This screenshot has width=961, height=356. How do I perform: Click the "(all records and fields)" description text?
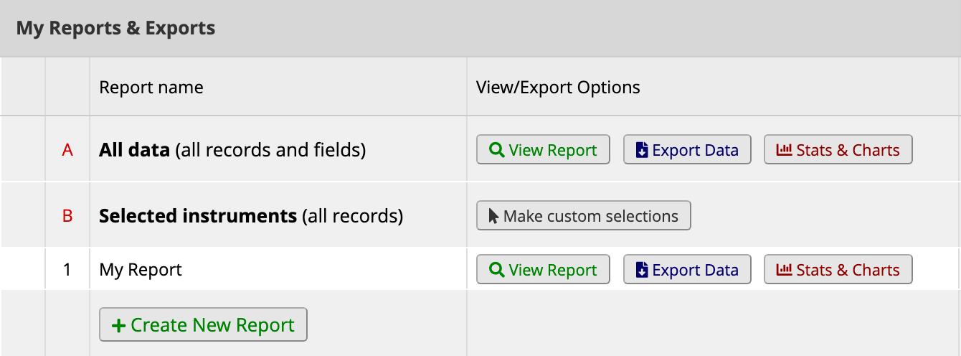point(270,150)
